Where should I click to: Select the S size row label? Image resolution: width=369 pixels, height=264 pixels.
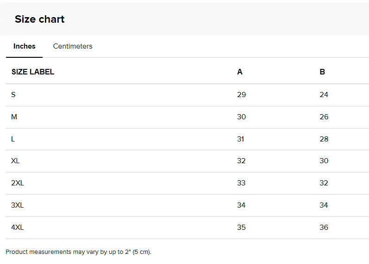[13, 95]
